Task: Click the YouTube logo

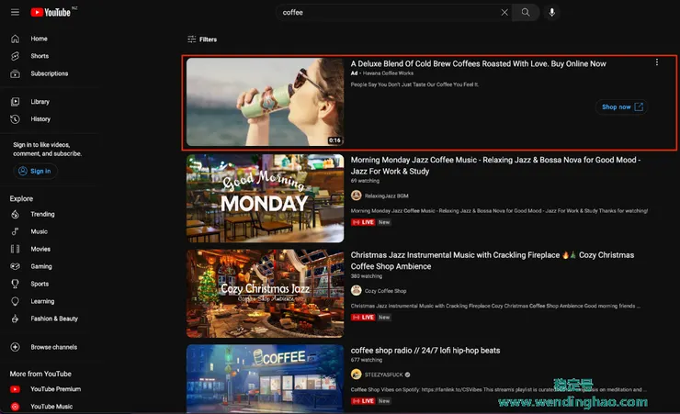Action: pyautogui.click(x=51, y=13)
